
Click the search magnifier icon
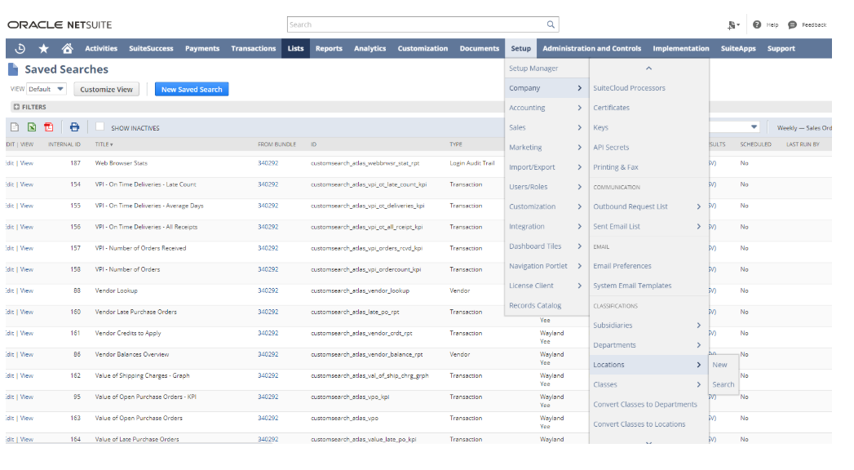551,24
